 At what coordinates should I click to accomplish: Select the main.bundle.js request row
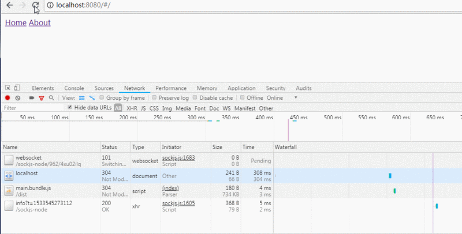pos(232,191)
